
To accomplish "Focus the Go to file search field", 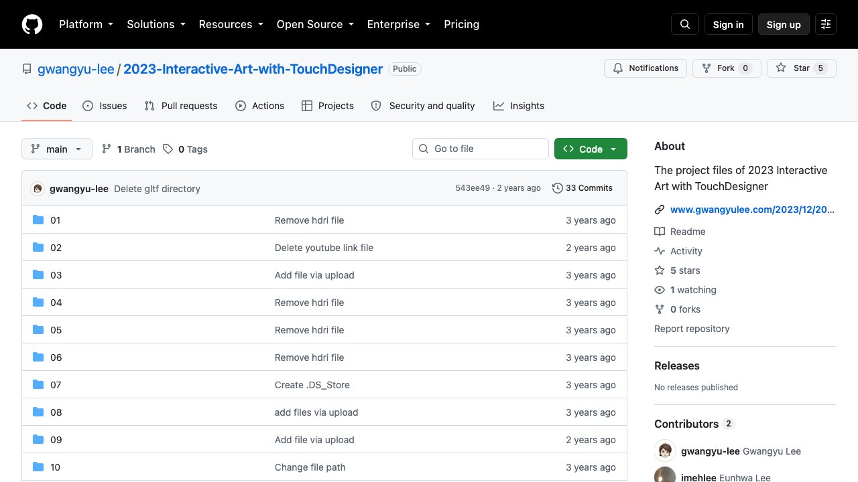I will [x=481, y=149].
